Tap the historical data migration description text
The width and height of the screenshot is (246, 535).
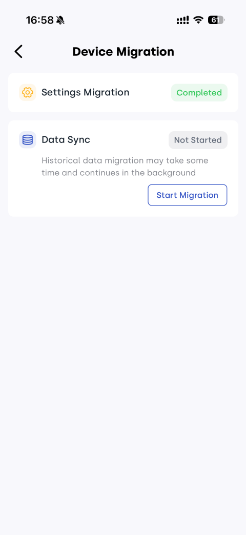point(125,167)
